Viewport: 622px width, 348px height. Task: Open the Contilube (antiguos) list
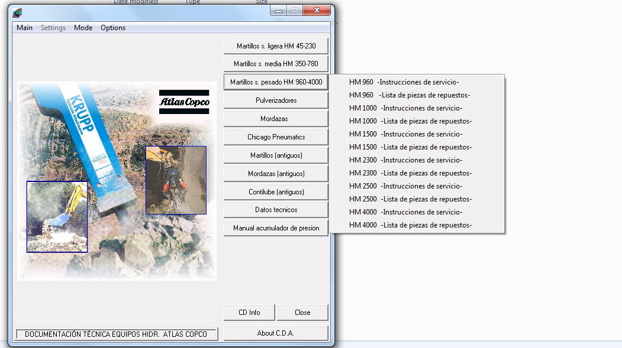point(276,191)
